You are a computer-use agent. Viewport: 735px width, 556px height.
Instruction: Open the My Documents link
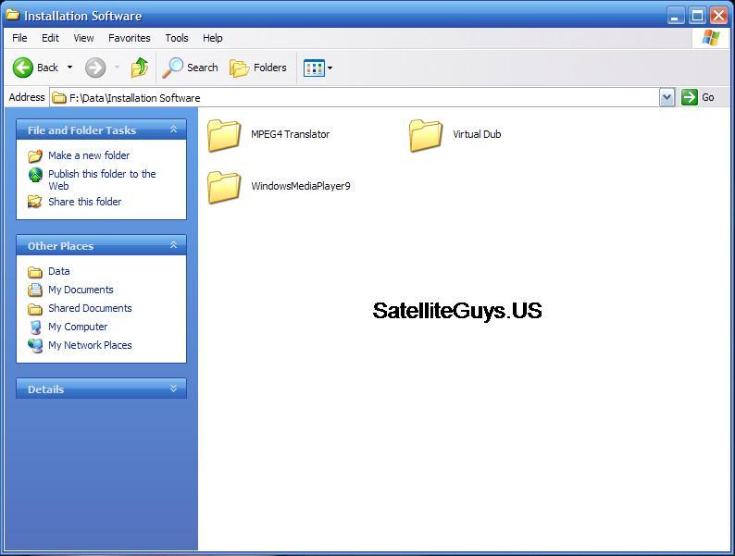pos(81,290)
